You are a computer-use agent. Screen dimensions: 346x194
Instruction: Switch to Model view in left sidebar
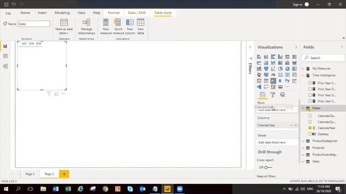[x=5, y=66]
